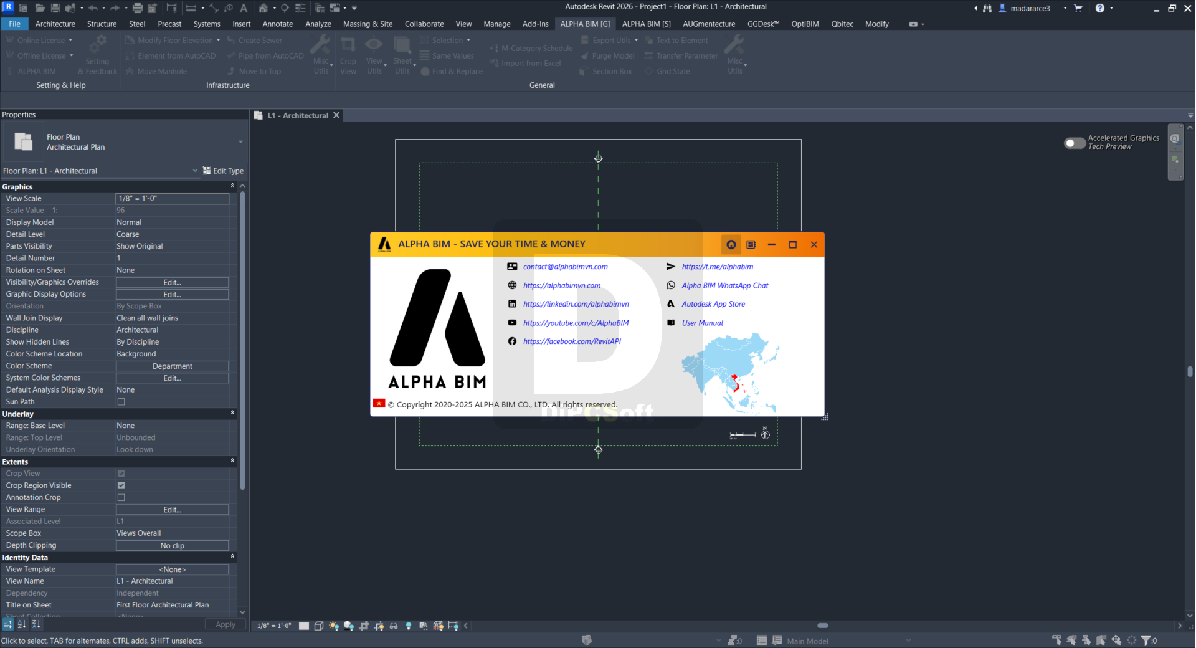Click the Revit application 'R' logo
1196x648 pixels.
pyautogui.click(x=8, y=7)
